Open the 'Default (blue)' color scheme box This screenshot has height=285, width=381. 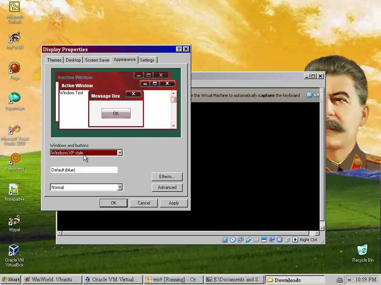[84, 170]
